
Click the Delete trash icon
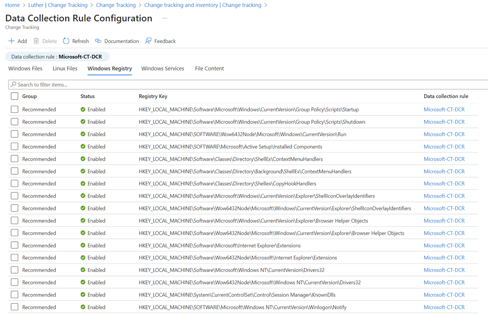[x=36, y=41]
